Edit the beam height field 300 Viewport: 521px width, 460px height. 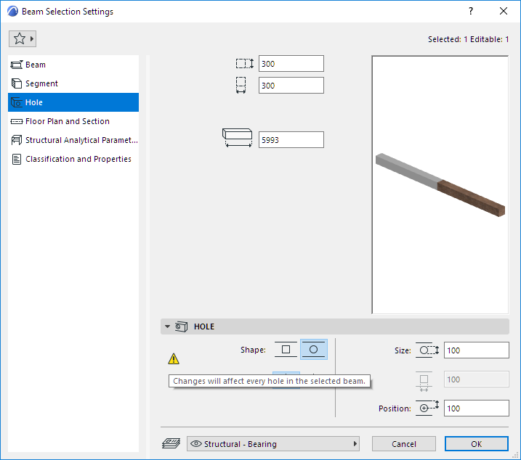tap(291, 64)
